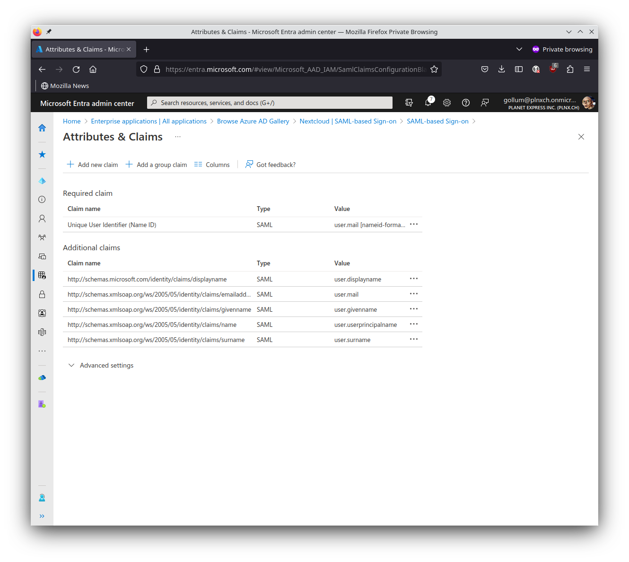This screenshot has width=629, height=562.
Task: Open the help question mark icon
Action: (x=466, y=103)
